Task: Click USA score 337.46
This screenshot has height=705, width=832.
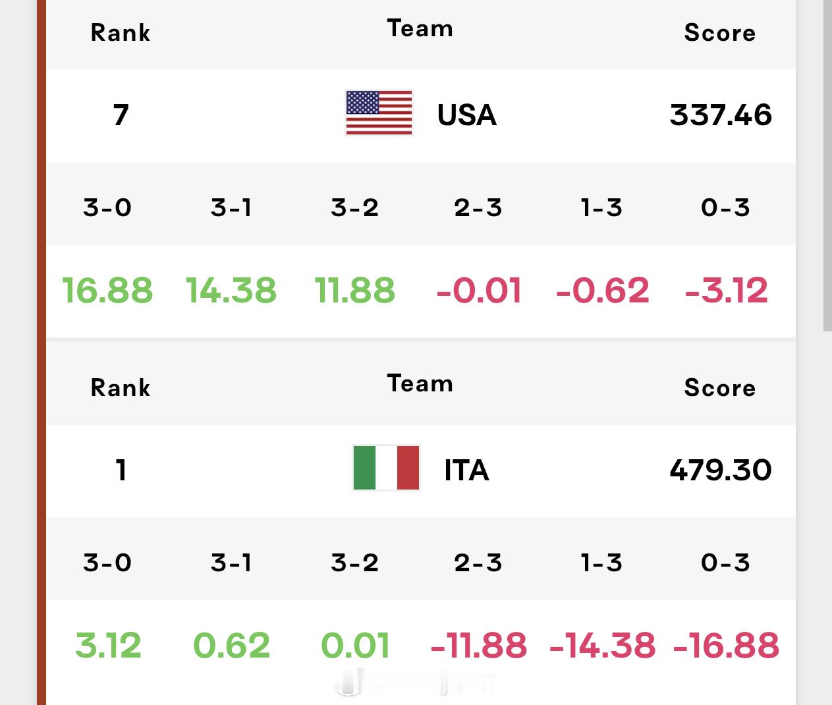Action: pyautogui.click(x=721, y=115)
